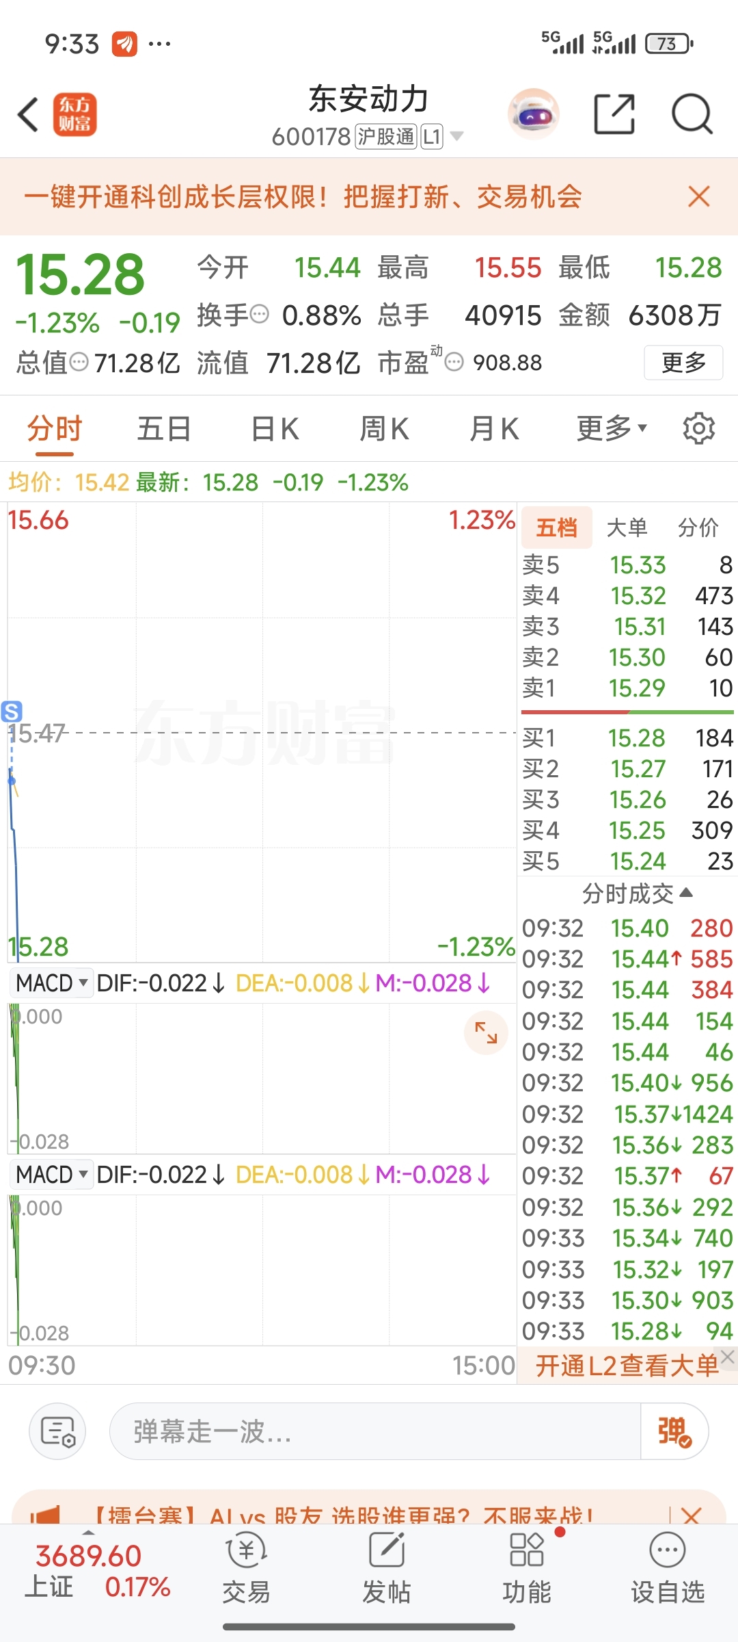Tap 开通L2查看大单 link
The width and height of the screenshot is (738, 1642).
627,1366
